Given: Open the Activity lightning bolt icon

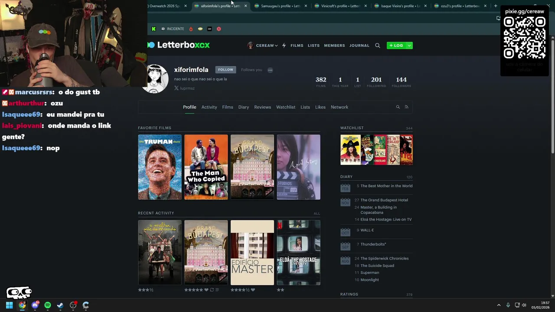Looking at the screenshot, I should point(284,45).
